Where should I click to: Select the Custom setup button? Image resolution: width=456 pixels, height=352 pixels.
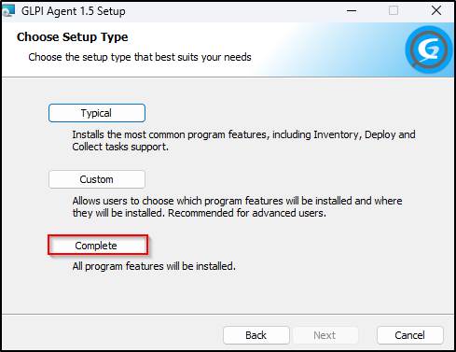(x=97, y=179)
